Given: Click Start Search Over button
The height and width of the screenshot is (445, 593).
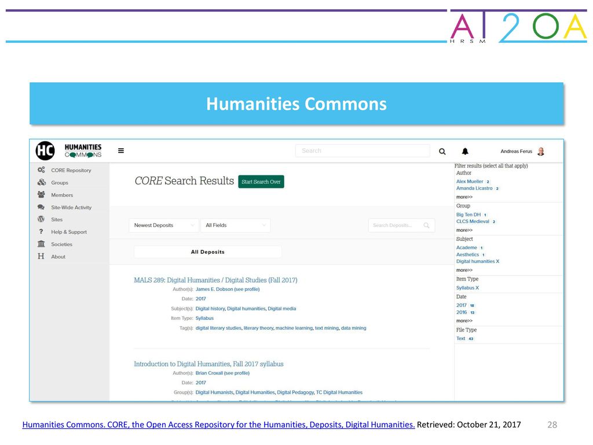Looking at the screenshot, I should tap(261, 181).
